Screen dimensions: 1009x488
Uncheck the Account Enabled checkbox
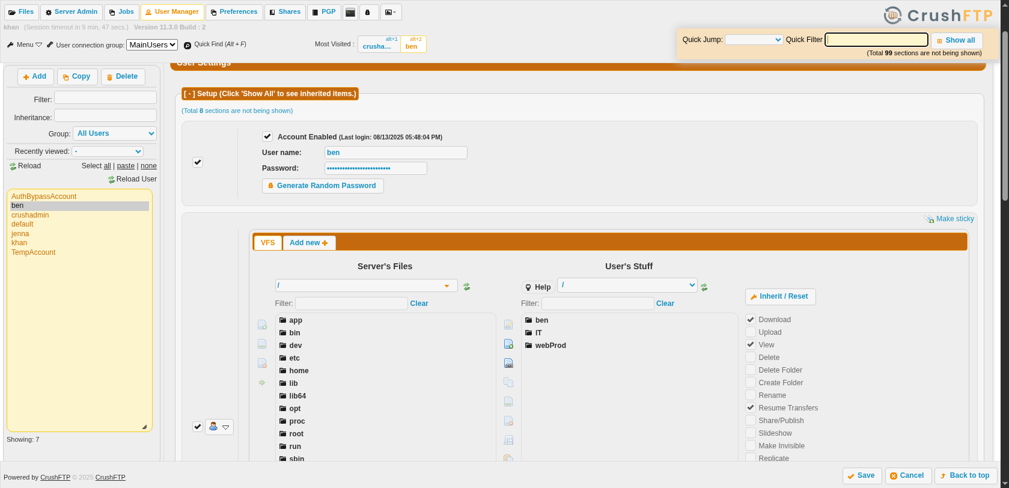click(267, 136)
